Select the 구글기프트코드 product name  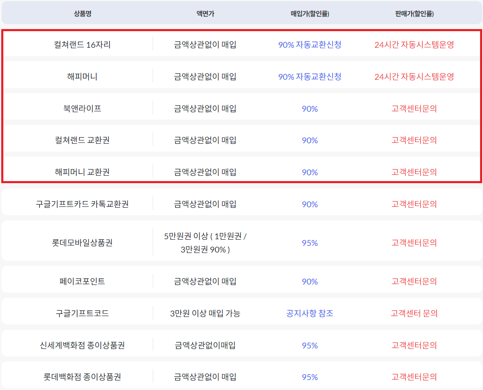click(x=82, y=313)
